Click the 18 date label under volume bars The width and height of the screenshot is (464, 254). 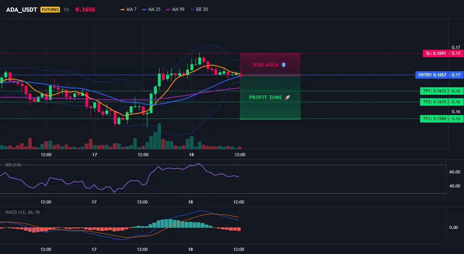pos(192,155)
